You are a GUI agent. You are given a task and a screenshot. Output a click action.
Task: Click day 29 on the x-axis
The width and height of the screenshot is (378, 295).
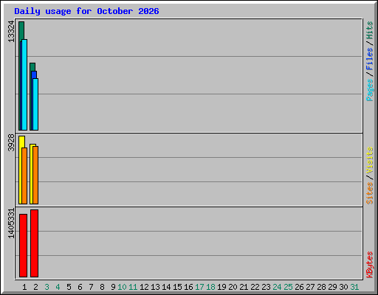pyautogui.click(x=332, y=287)
